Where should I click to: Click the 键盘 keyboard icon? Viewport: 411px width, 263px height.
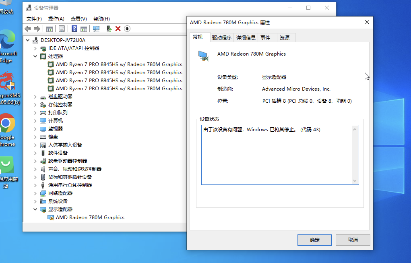(x=43, y=137)
